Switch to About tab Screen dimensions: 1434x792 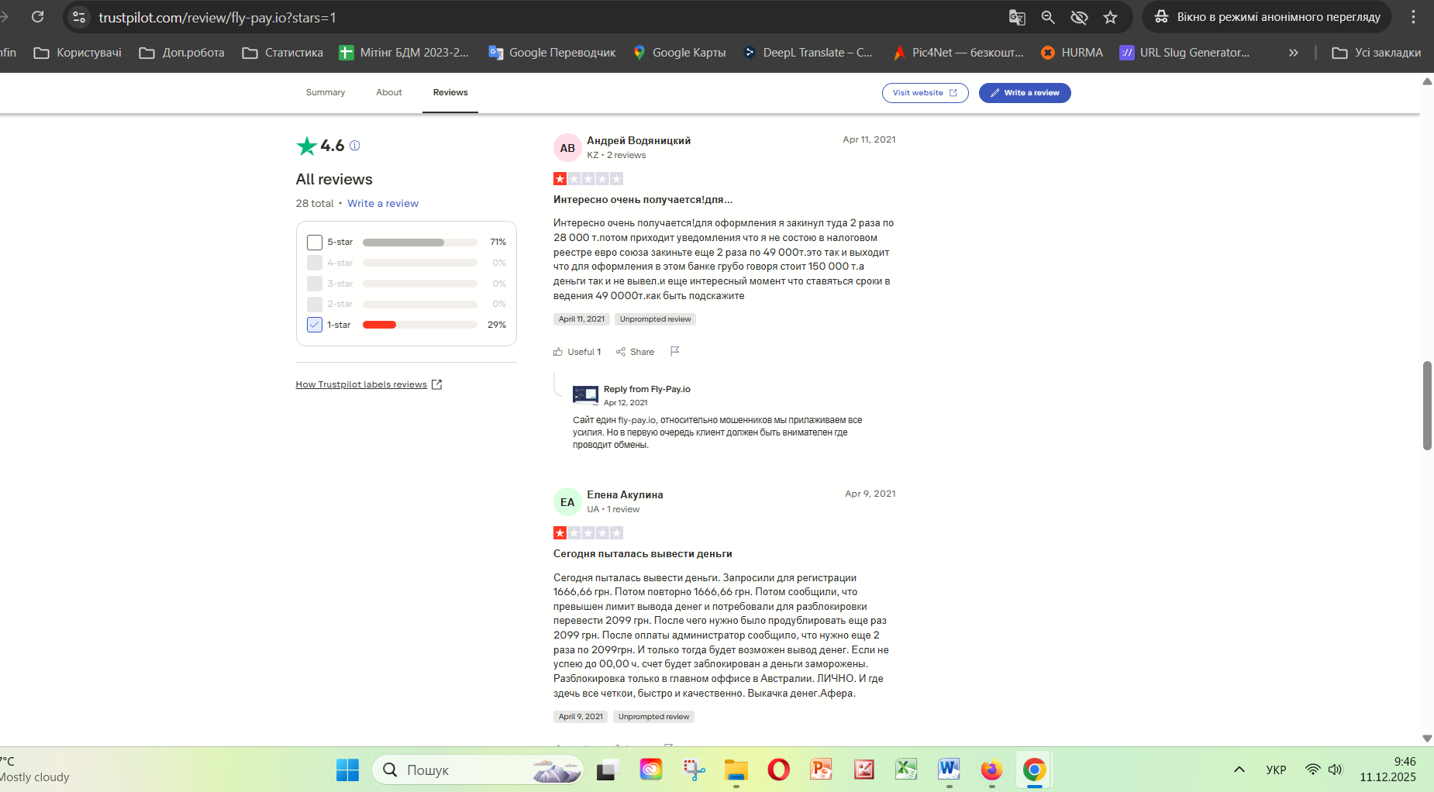(389, 92)
